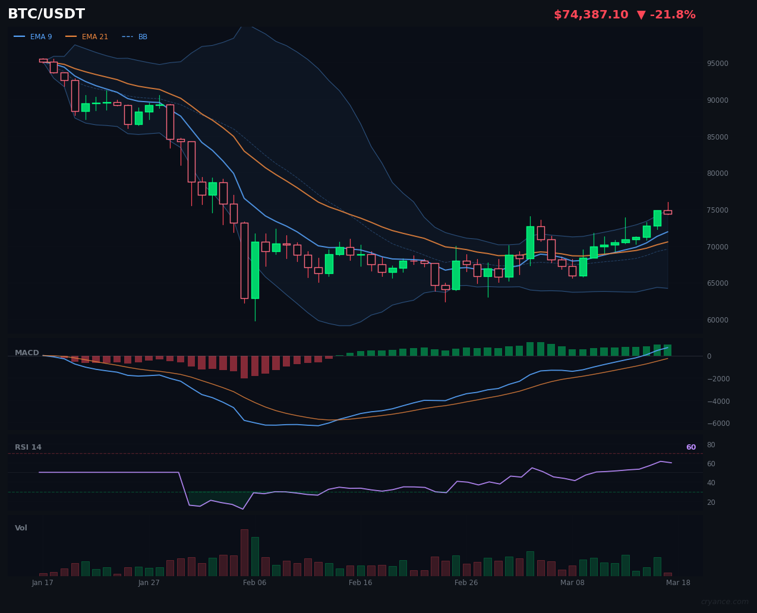Click the BTC/USDT pair title
Screen dimensions: 757x613
pos(46,14)
